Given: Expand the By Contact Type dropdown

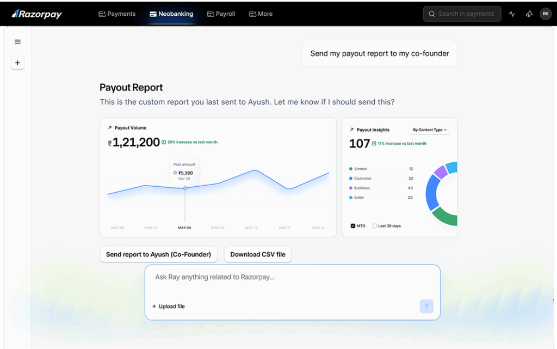Looking at the screenshot, I should [x=430, y=130].
